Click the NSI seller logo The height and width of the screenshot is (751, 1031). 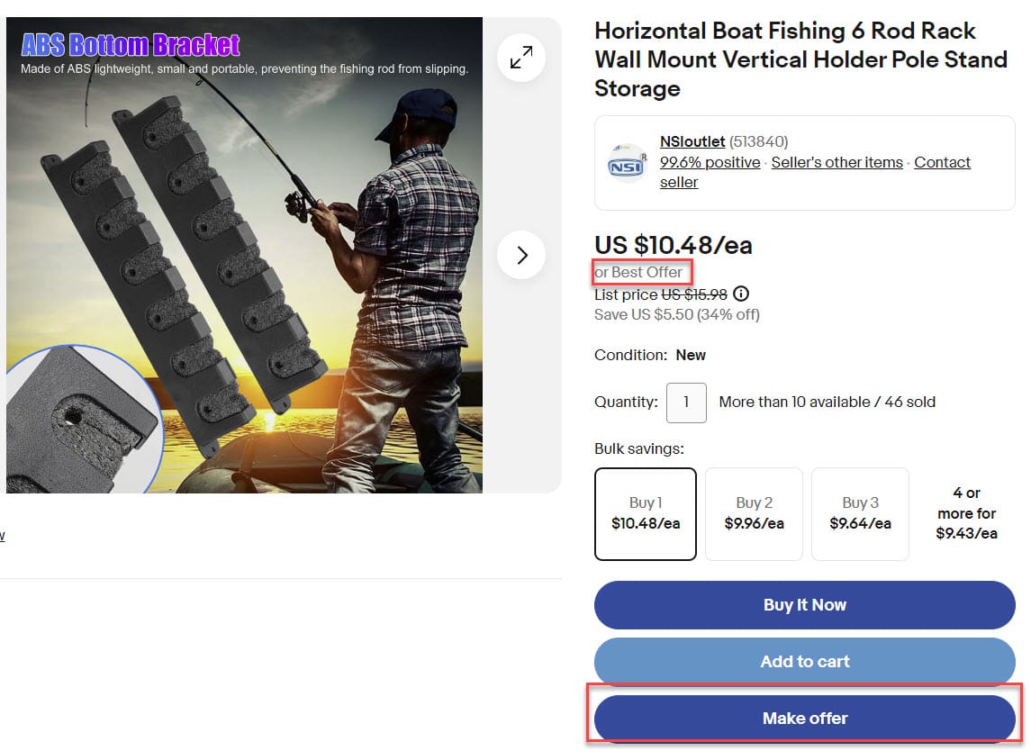coord(626,163)
